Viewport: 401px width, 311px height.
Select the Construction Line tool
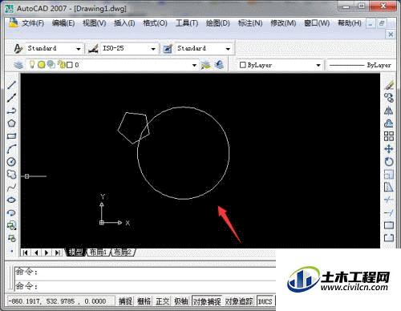coord(11,98)
